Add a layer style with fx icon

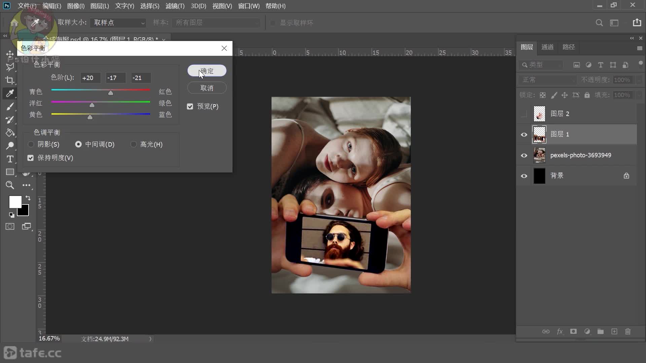560,331
